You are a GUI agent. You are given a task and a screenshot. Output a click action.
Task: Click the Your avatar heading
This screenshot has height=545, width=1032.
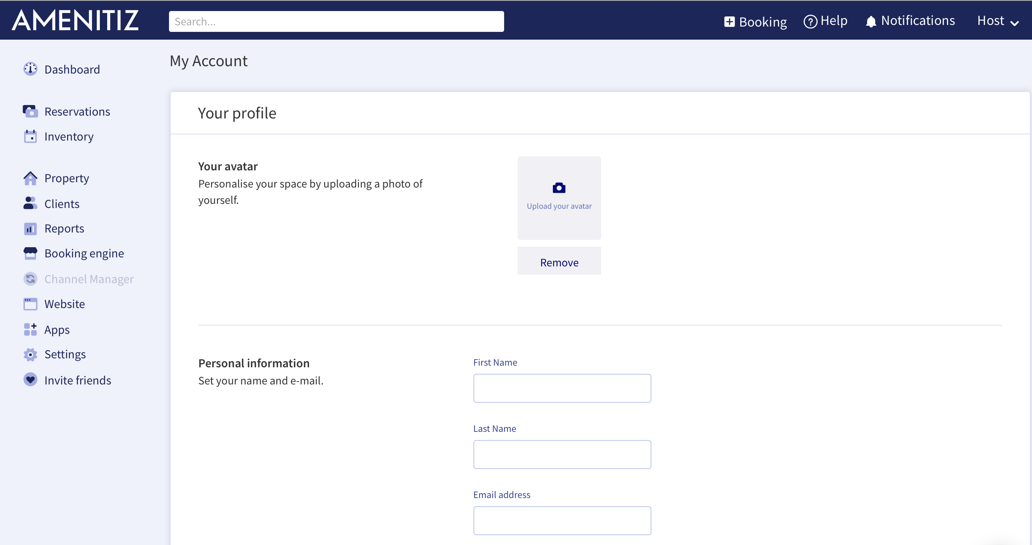pos(228,166)
